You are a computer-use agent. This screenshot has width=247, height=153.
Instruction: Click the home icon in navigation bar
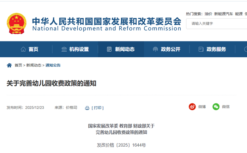[23, 49]
